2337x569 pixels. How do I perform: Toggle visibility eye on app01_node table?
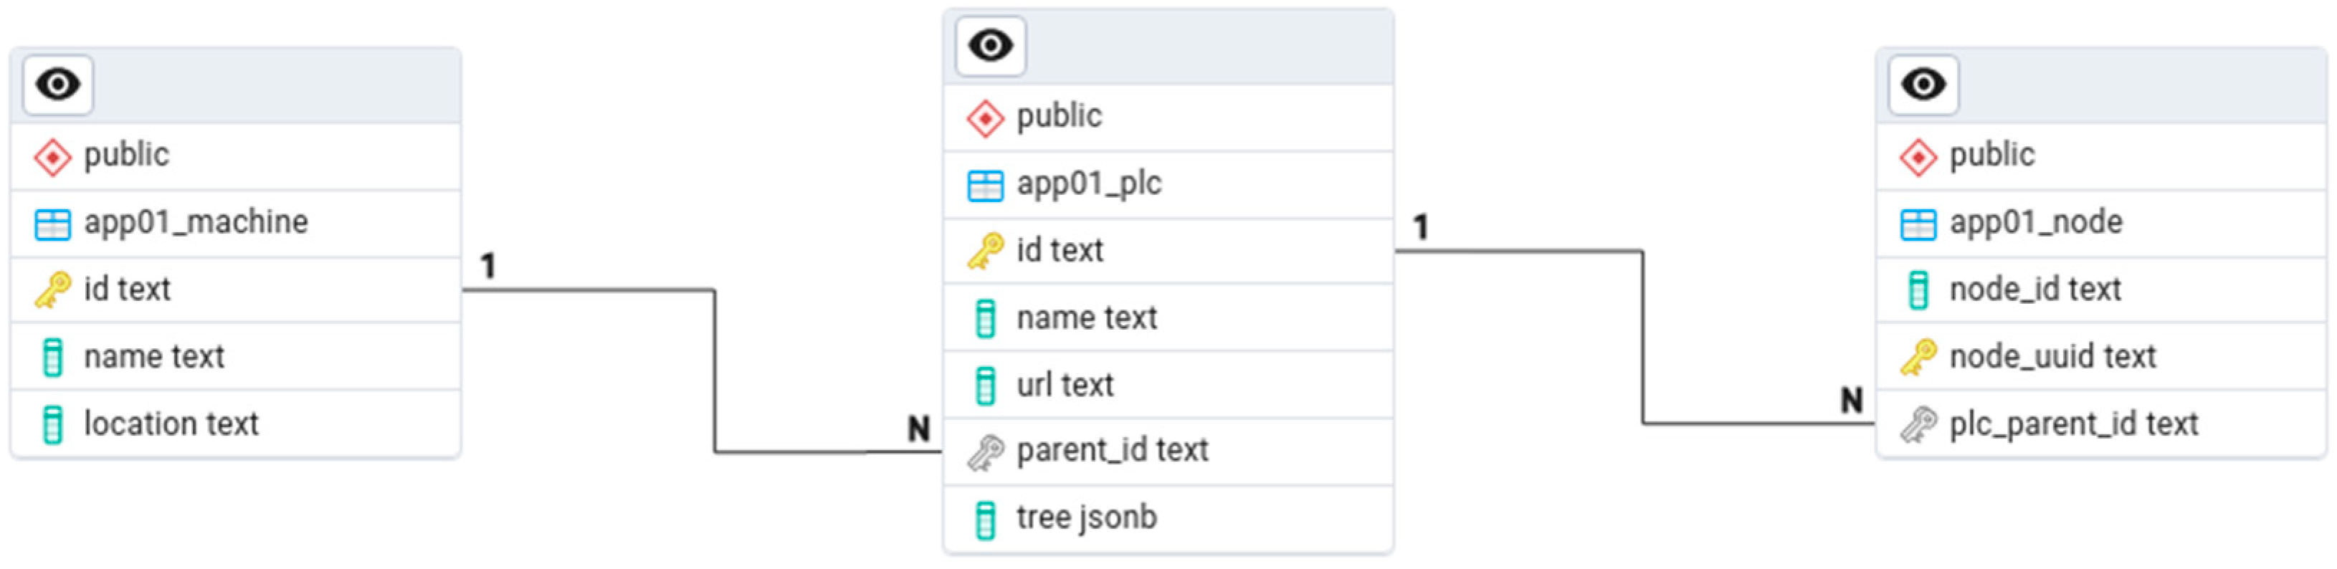1923,85
